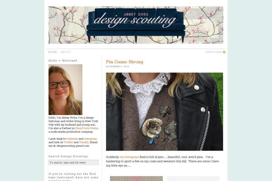The height and width of the screenshot is (181, 272).
Task: Click the search Design Scouting field
Action: tap(74, 162)
